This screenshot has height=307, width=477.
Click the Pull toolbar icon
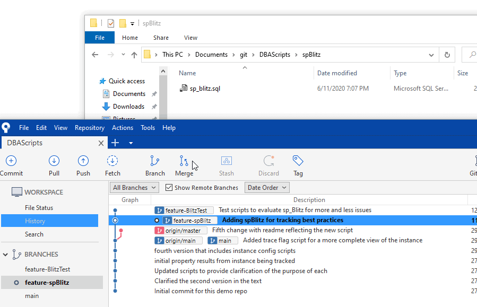pyautogui.click(x=54, y=161)
